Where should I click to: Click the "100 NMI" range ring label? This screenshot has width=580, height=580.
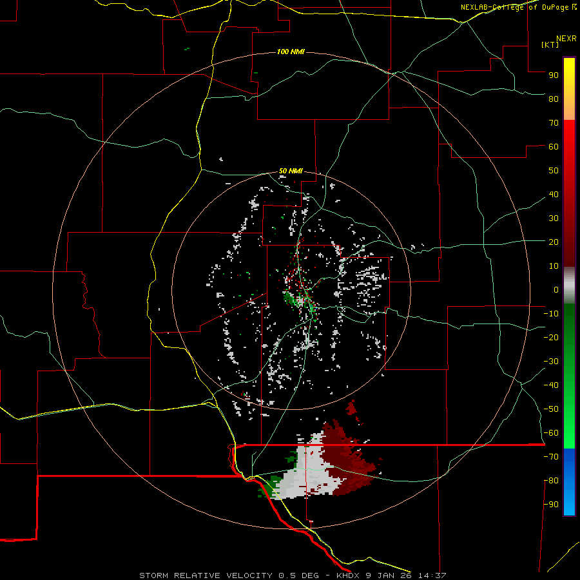[x=291, y=52]
